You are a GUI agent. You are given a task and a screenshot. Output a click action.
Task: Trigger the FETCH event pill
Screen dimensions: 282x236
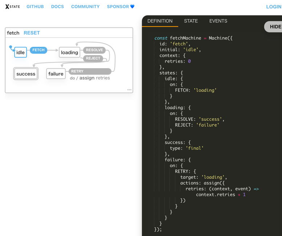pos(38,50)
